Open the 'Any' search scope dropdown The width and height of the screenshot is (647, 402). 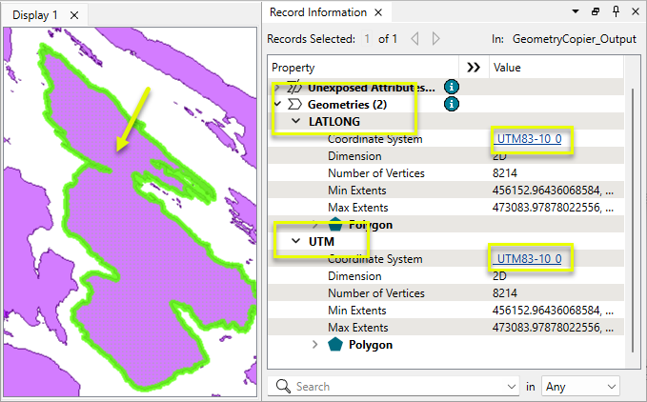coord(580,387)
